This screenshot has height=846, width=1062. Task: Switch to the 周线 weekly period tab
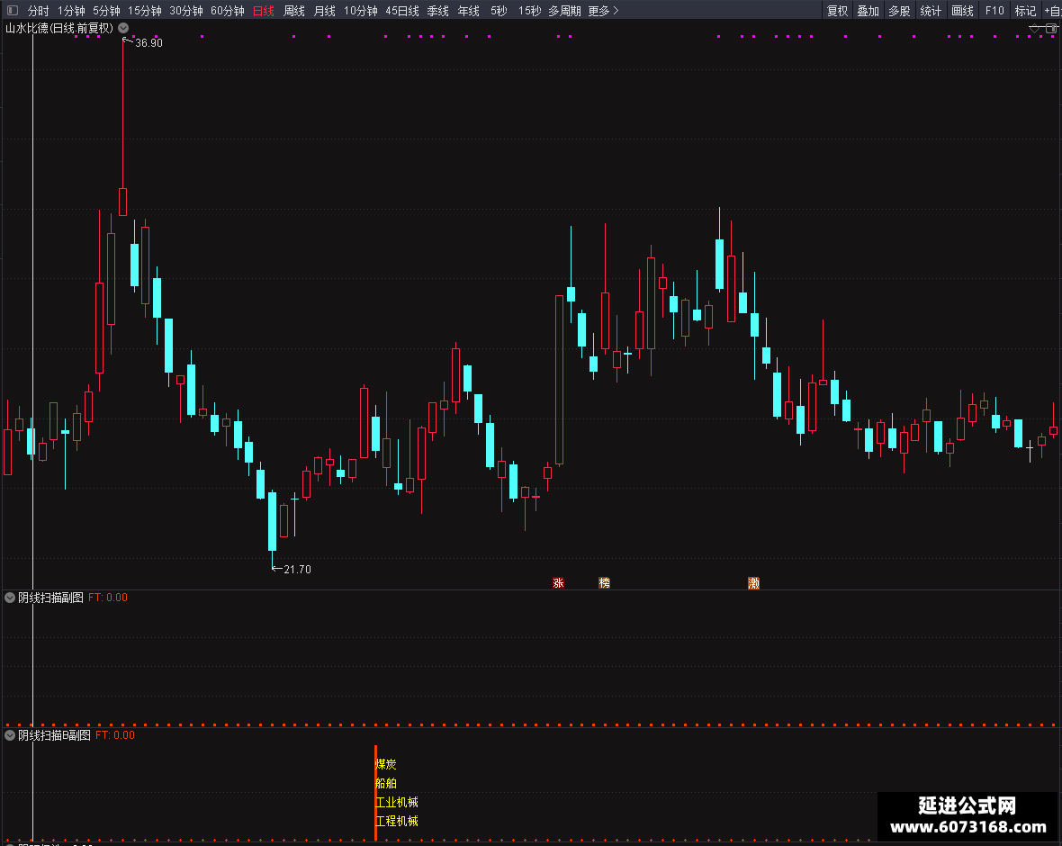pos(294,11)
